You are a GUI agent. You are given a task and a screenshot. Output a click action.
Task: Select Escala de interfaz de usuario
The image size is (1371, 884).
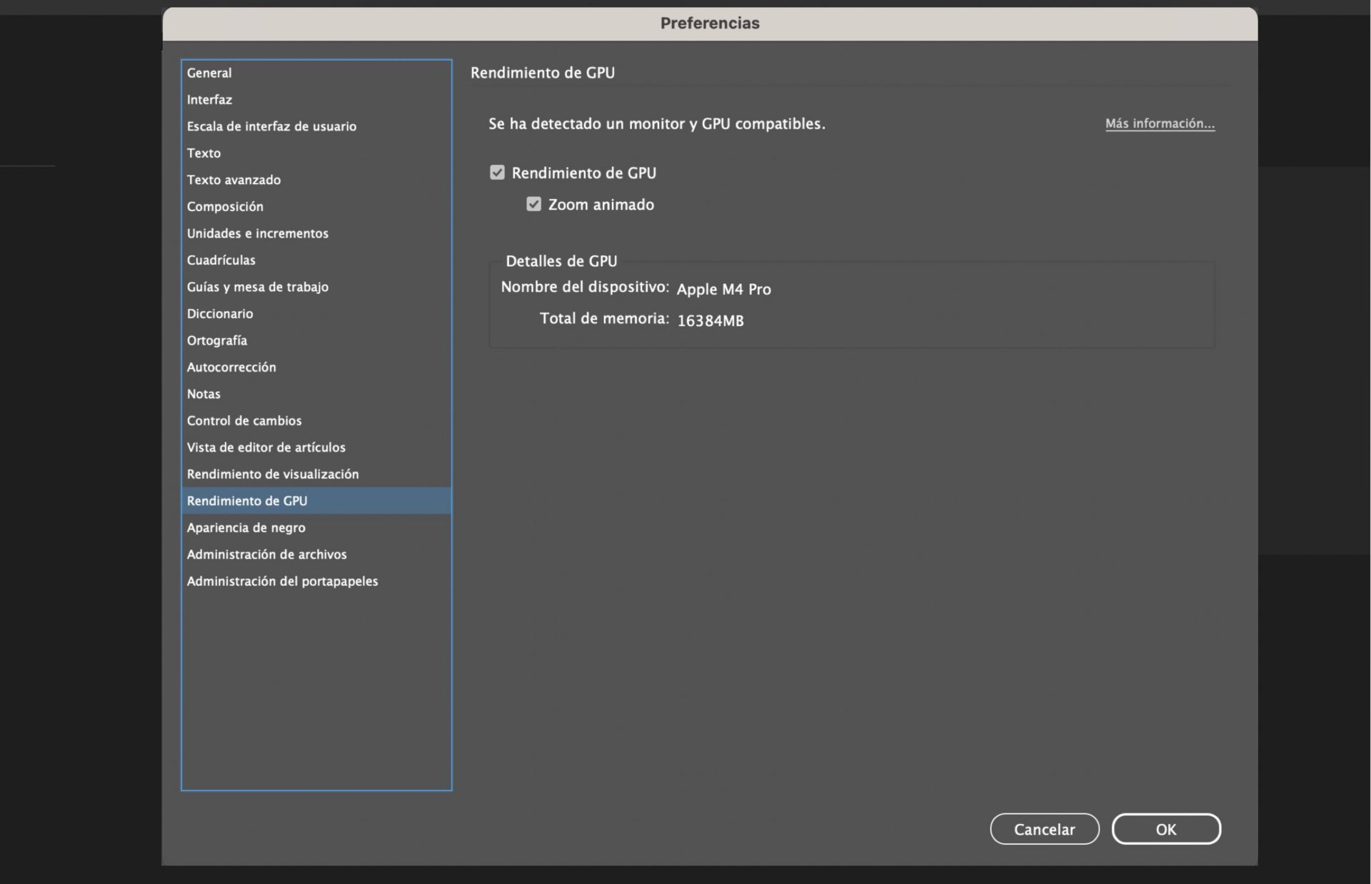pos(271,126)
